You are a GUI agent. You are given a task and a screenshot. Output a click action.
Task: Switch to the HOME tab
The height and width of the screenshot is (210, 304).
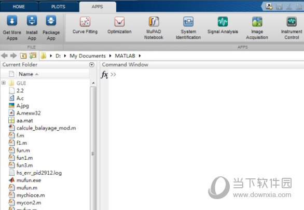tap(19, 7)
